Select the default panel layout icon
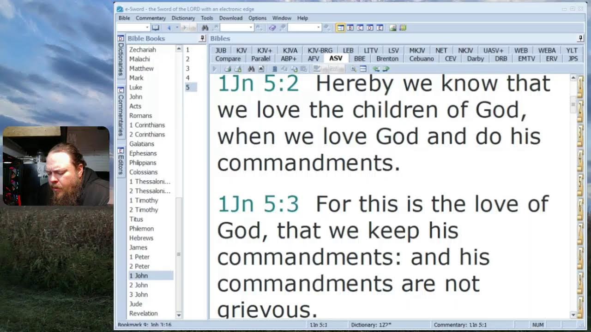This screenshot has height=332, width=591. coord(340,28)
